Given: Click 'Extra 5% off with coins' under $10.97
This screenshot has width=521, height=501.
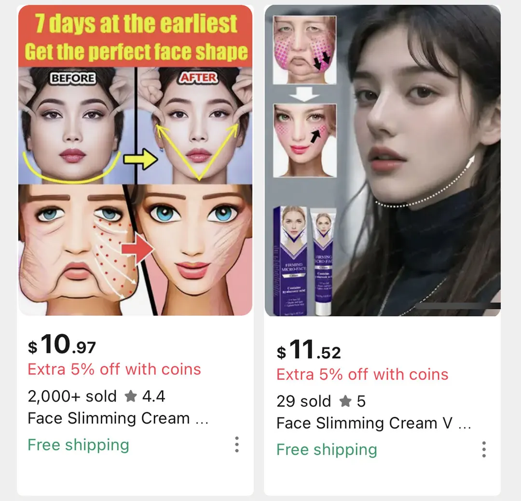Looking at the screenshot, I should [114, 369].
